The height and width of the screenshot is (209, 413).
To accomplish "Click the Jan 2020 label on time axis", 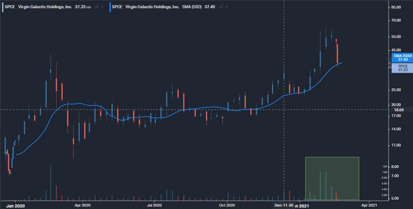I will tap(16, 205).
